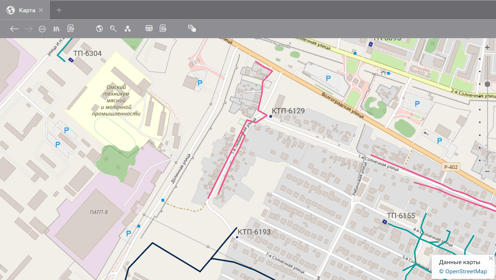
Task: Zoom in with the map plus button
Action: pyautogui.click(x=487, y=47)
